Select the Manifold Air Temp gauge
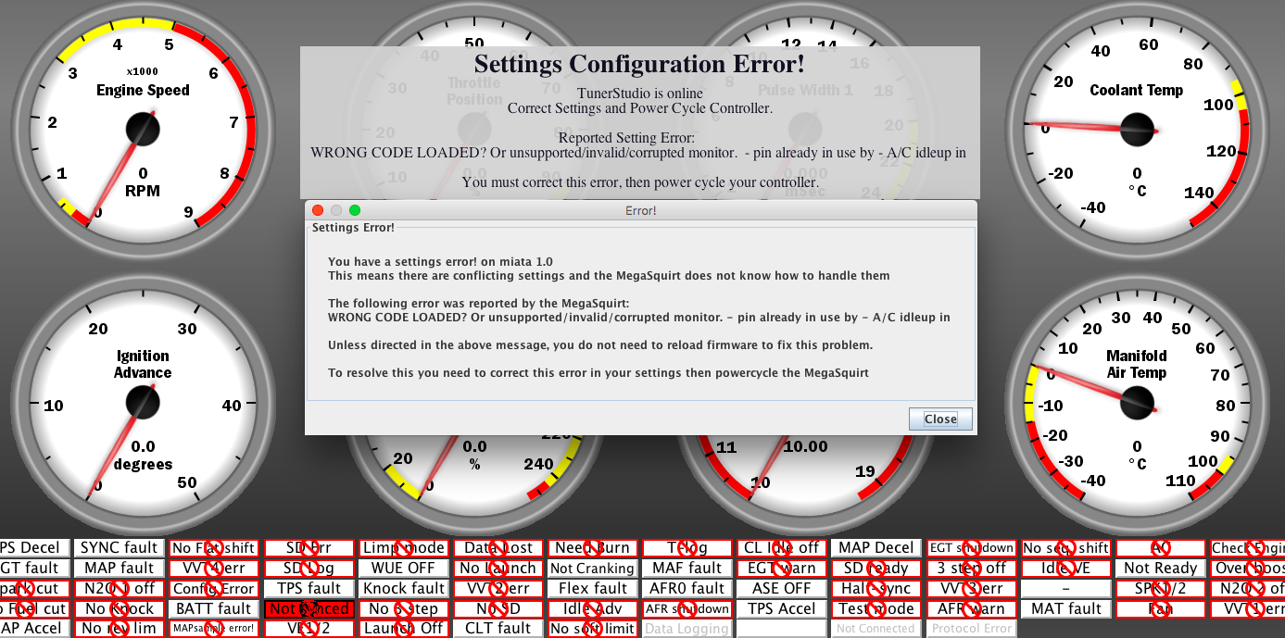The width and height of the screenshot is (1285, 638). [x=1137, y=401]
